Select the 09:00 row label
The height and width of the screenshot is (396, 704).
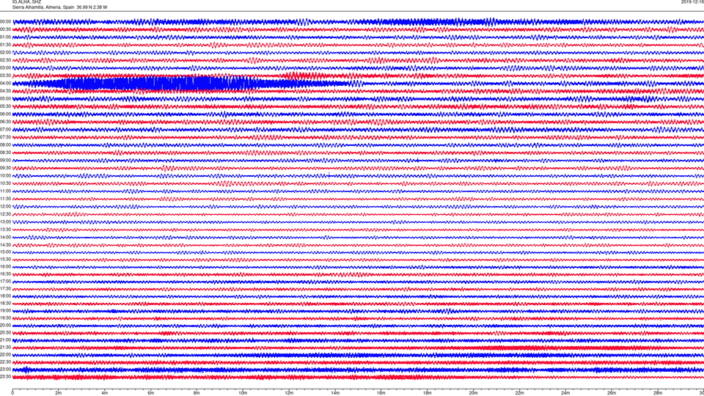tap(5, 161)
